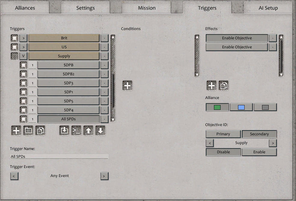296x201 pixels.
Task: Open the Alliances tab
Action: 25,8
